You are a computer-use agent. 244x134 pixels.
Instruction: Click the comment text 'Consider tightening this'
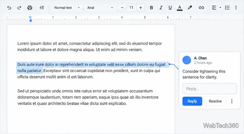pyautogui.click(x=204, y=71)
